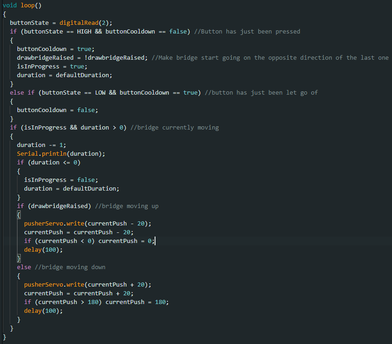Place cursor on 'digitalRead' call
This screenshot has height=344, width=392.
tap(79, 23)
